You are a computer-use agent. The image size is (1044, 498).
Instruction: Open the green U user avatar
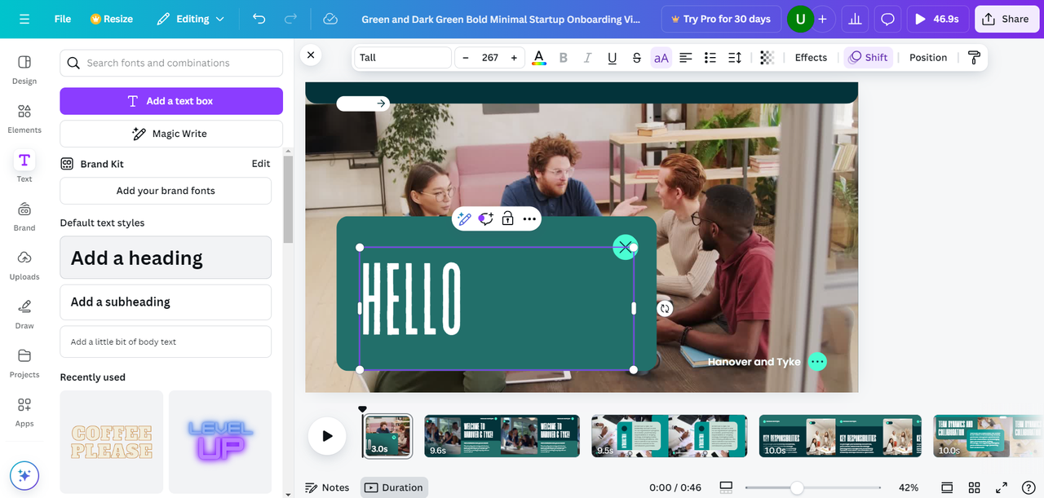click(x=800, y=19)
